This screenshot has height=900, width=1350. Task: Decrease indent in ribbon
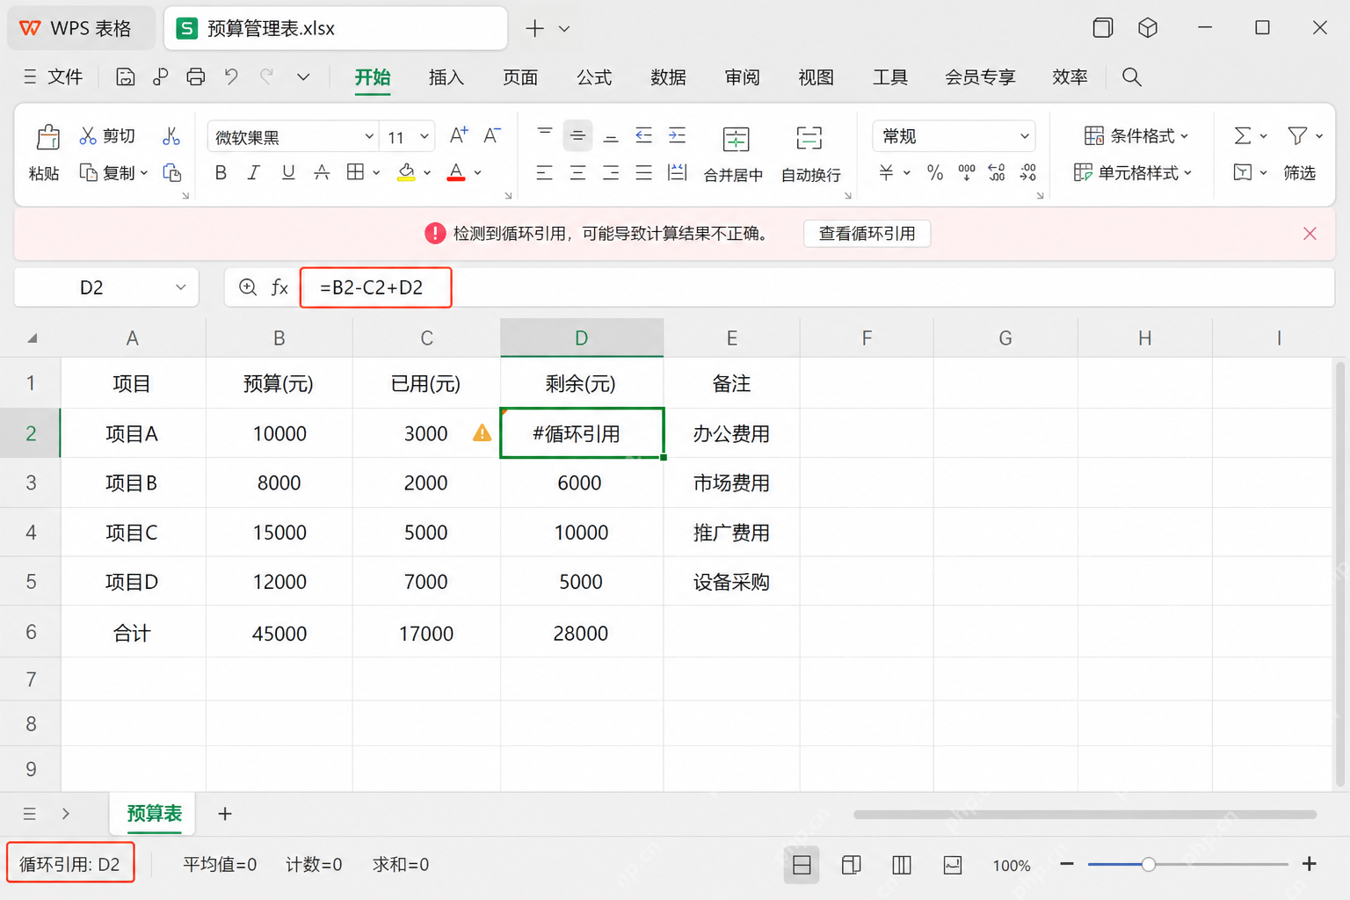[644, 135]
